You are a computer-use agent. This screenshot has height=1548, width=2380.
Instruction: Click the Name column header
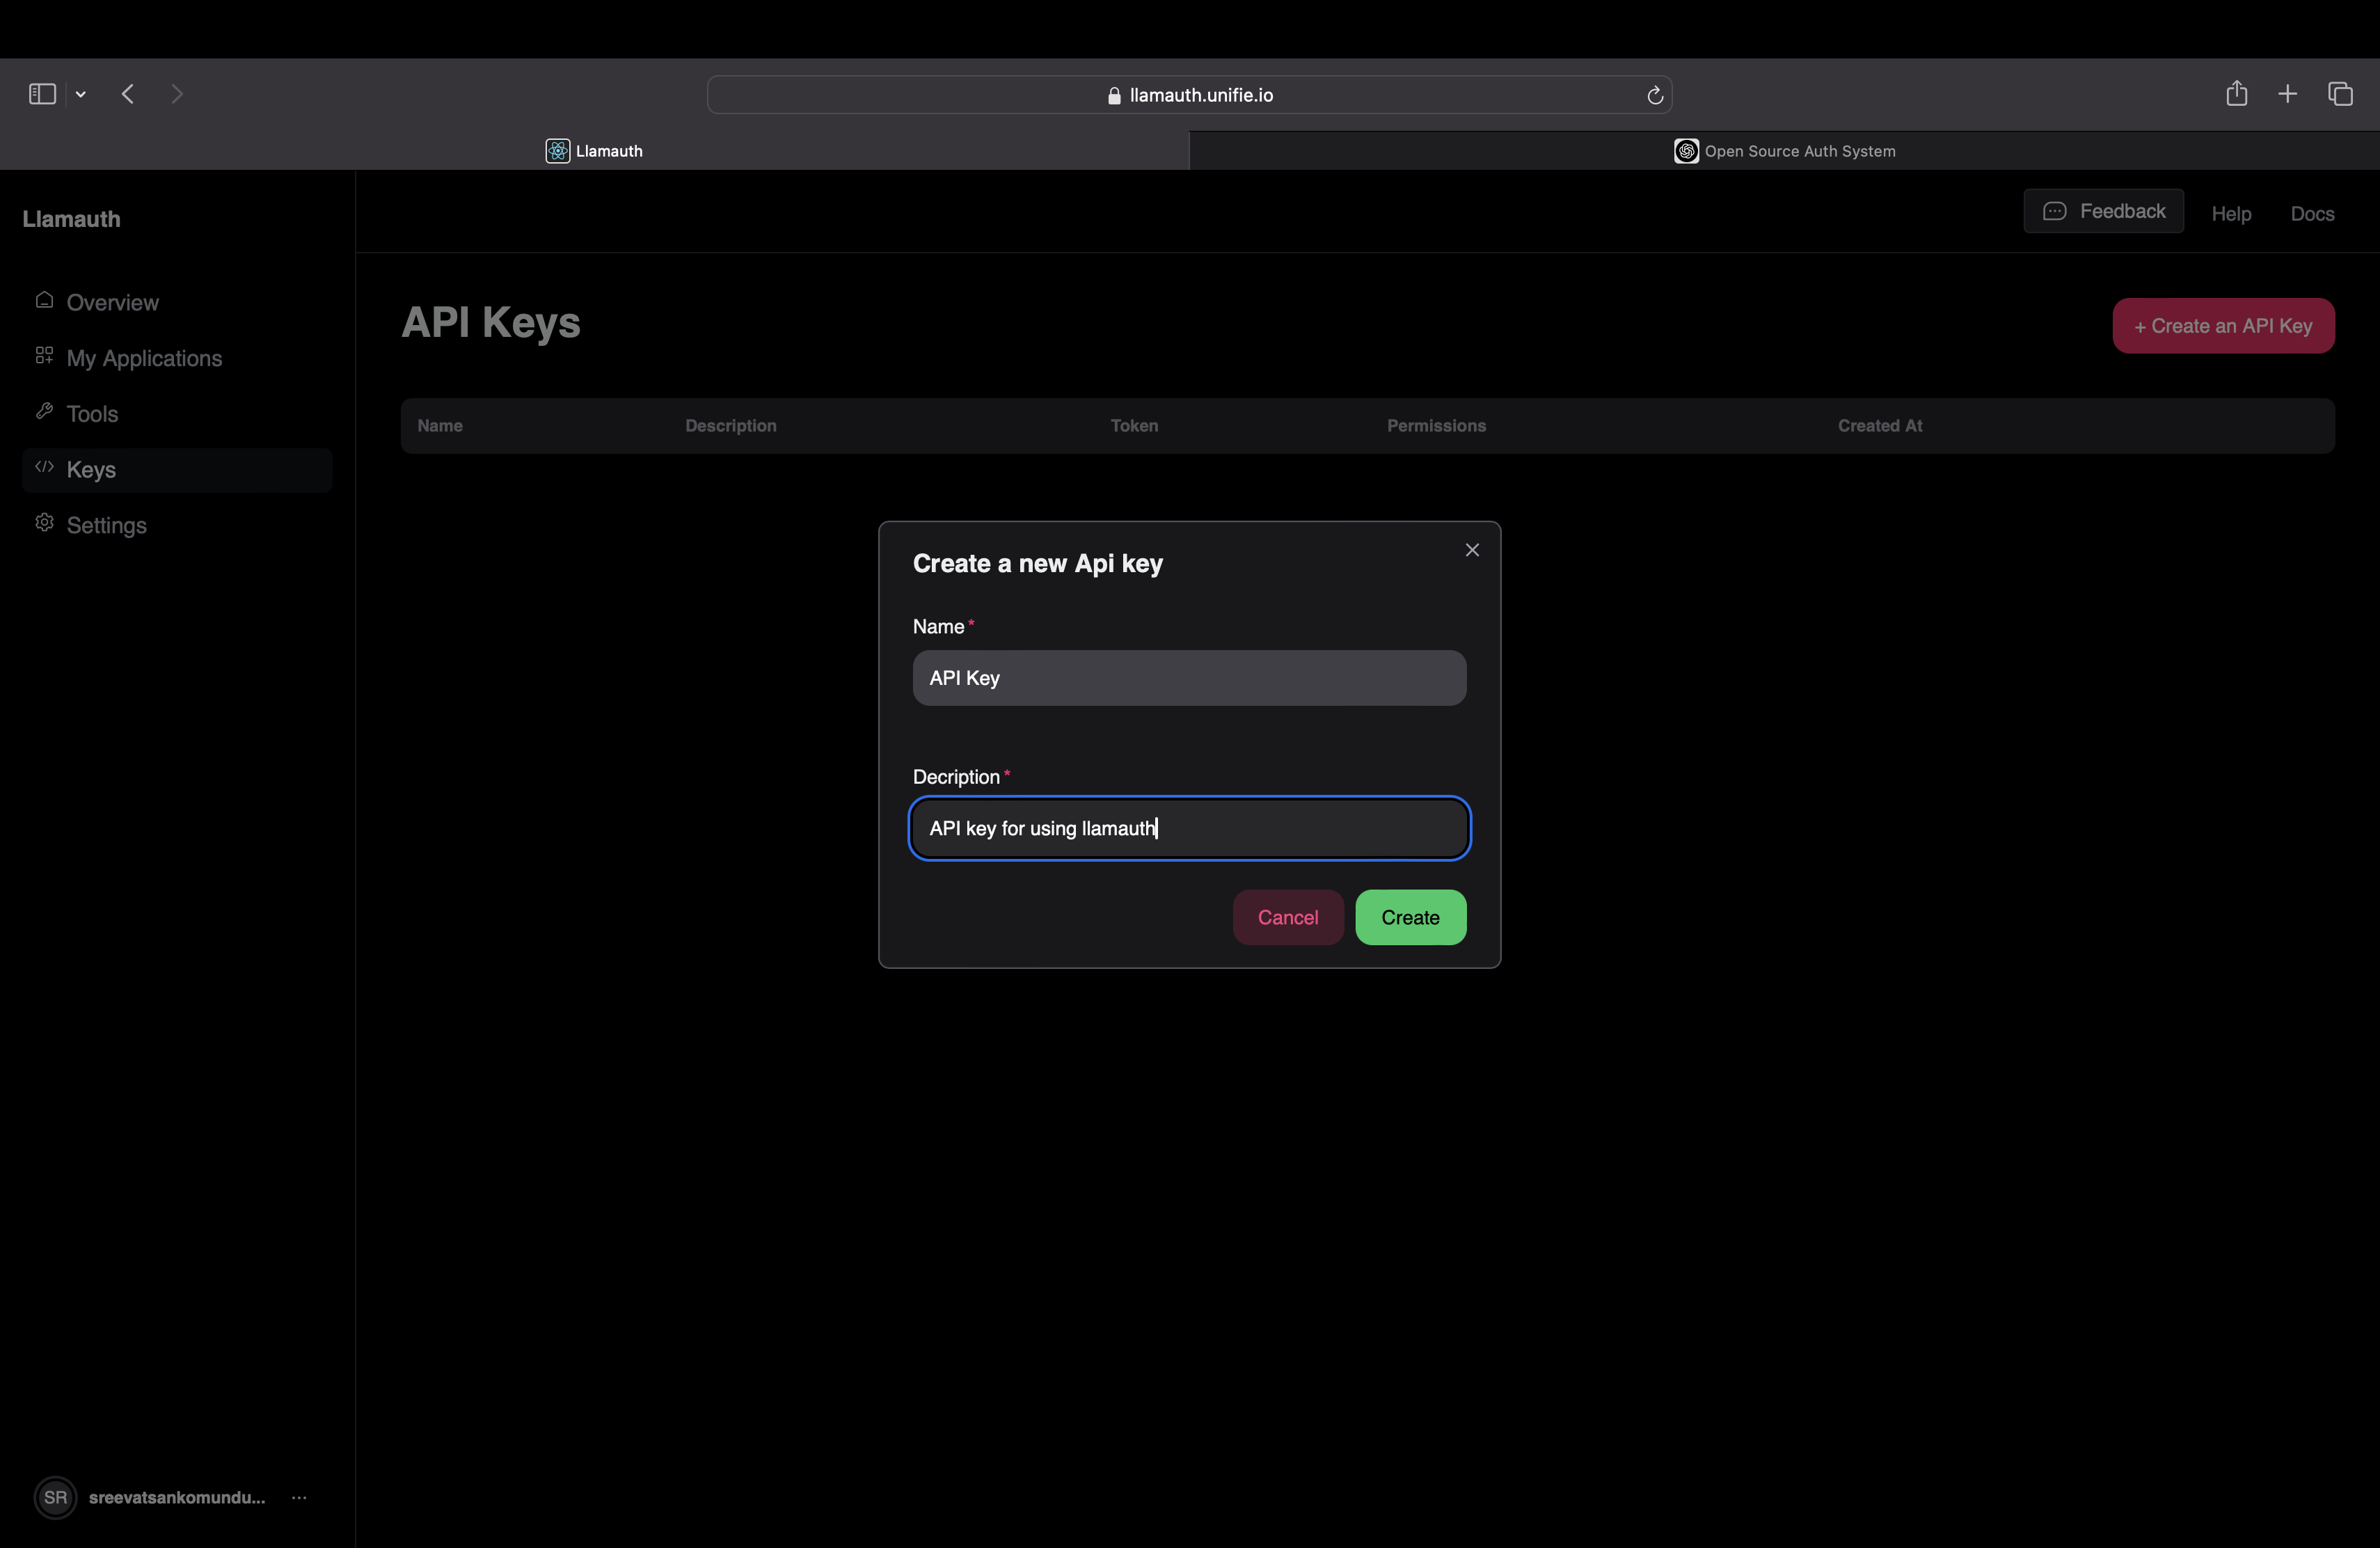pos(440,426)
